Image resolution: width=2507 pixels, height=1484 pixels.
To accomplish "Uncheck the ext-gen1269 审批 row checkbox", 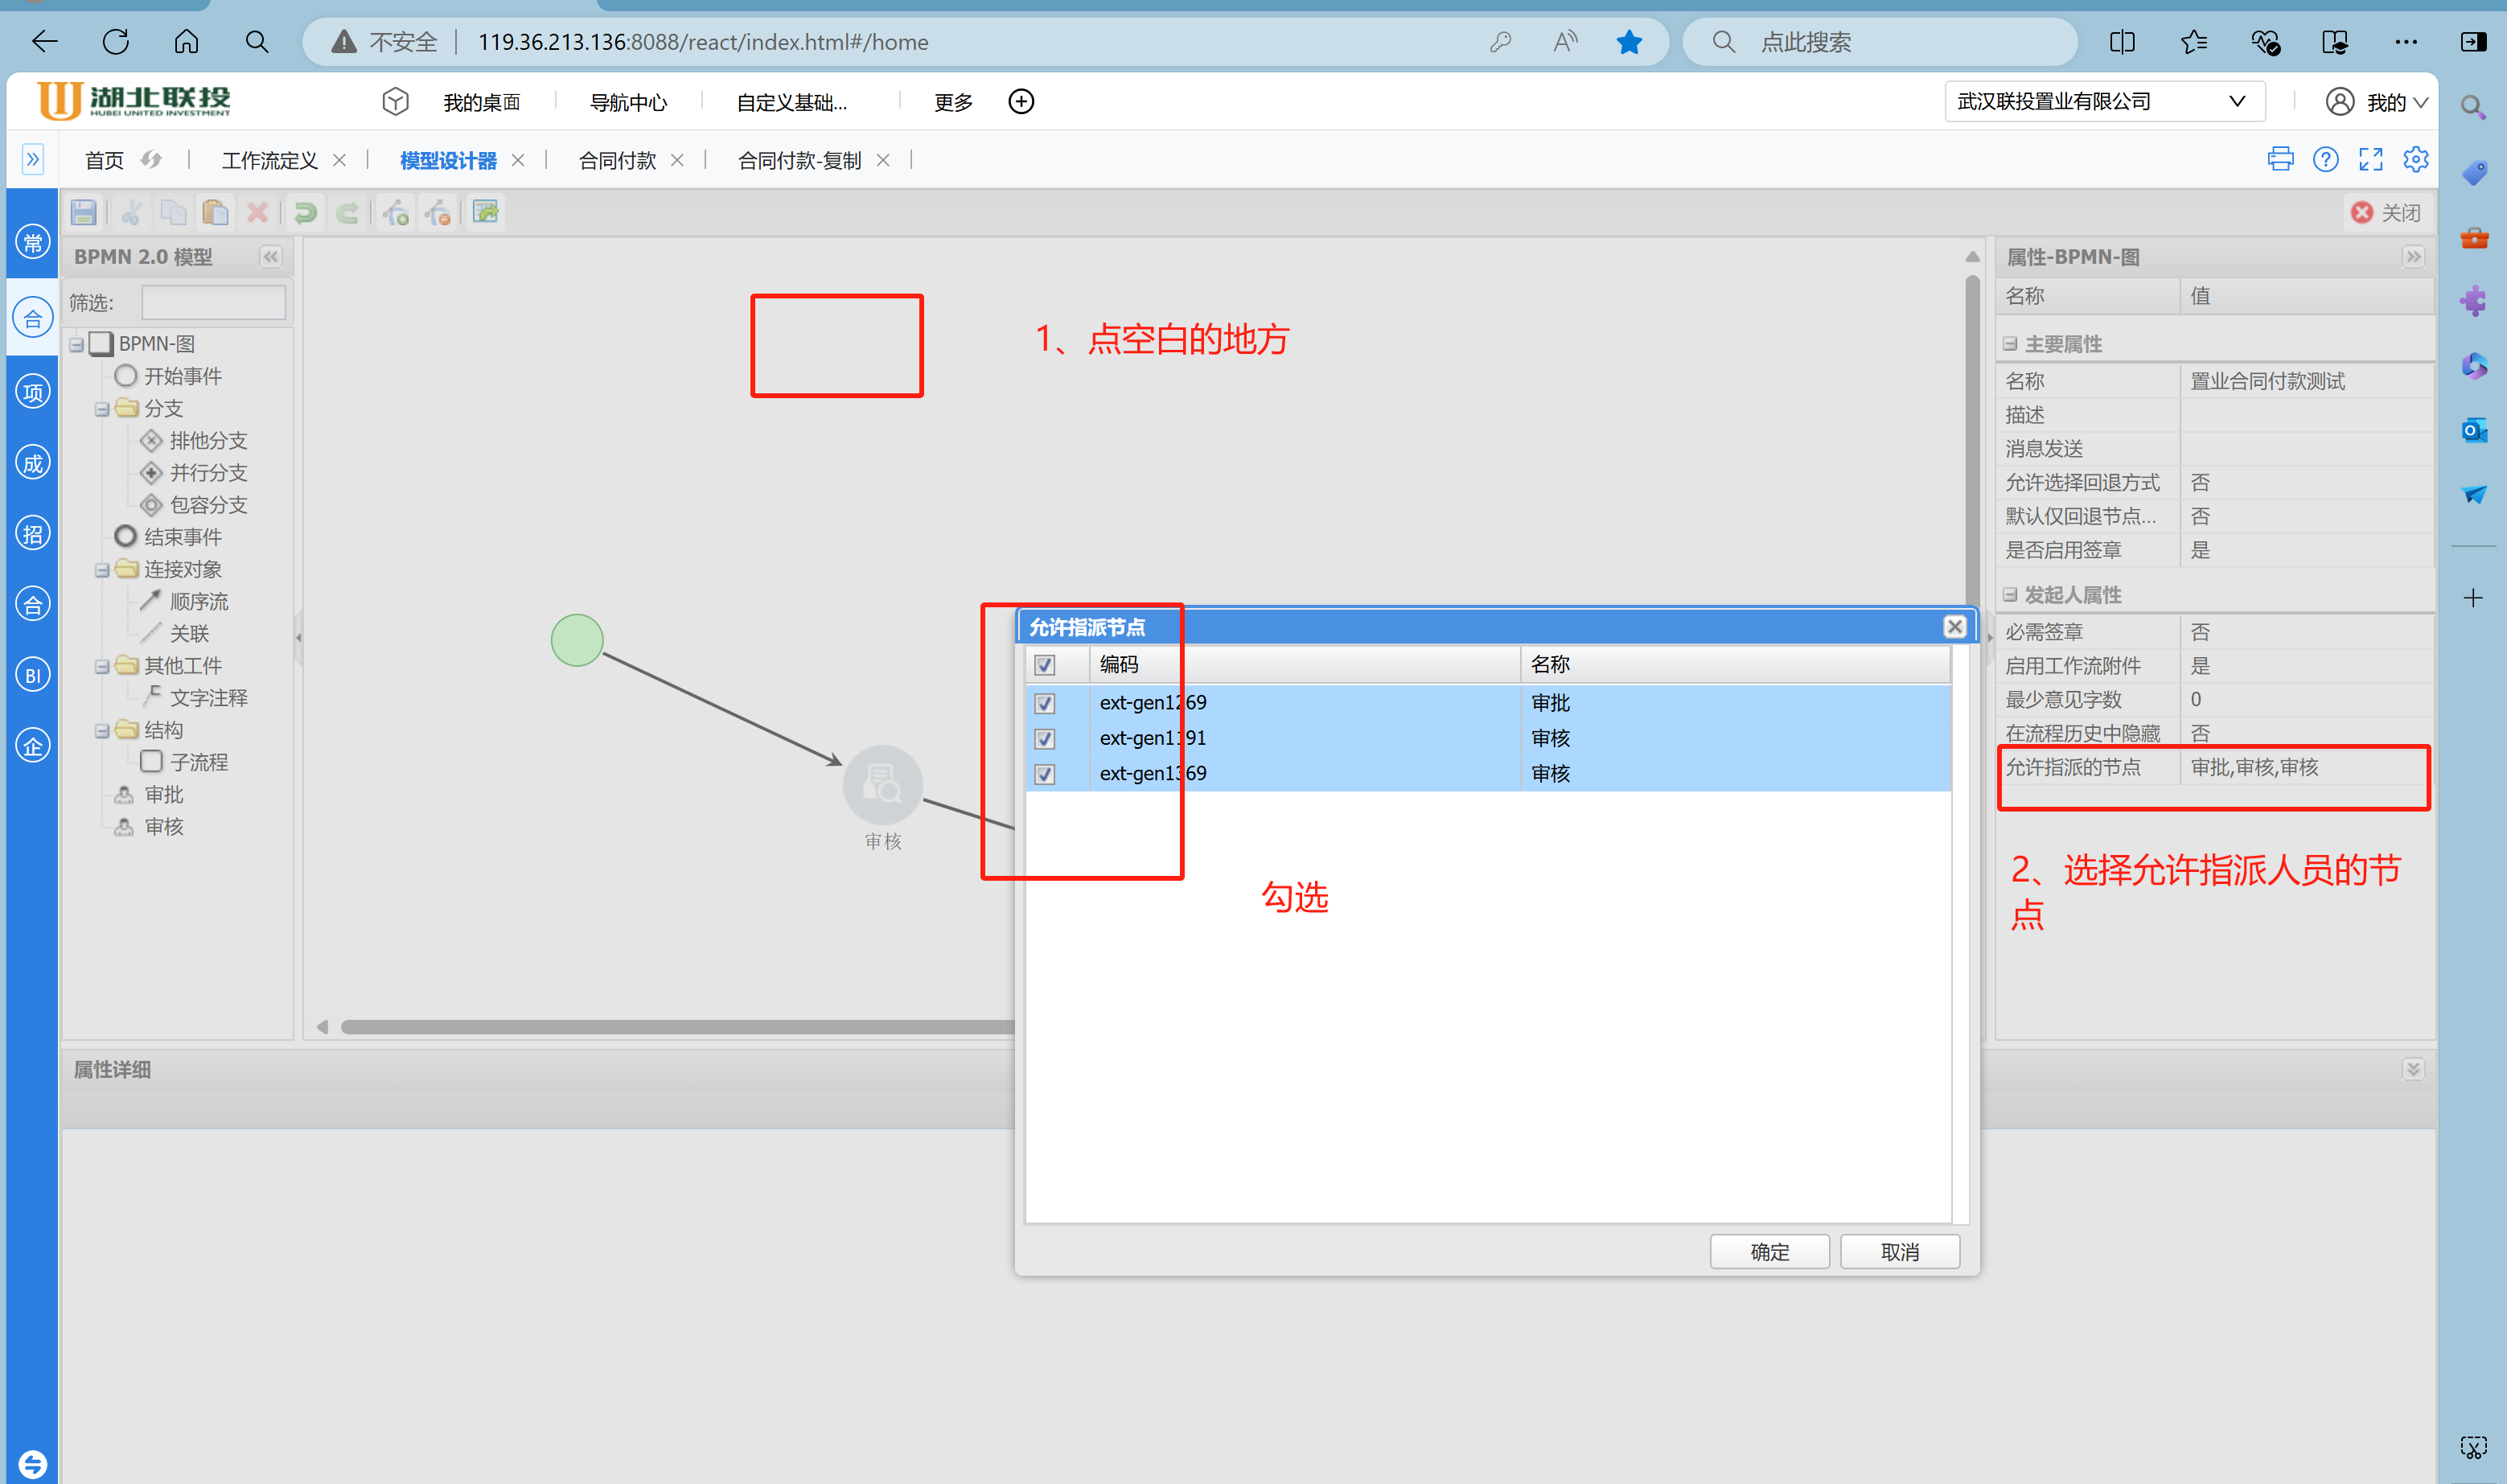I will click(x=1044, y=703).
